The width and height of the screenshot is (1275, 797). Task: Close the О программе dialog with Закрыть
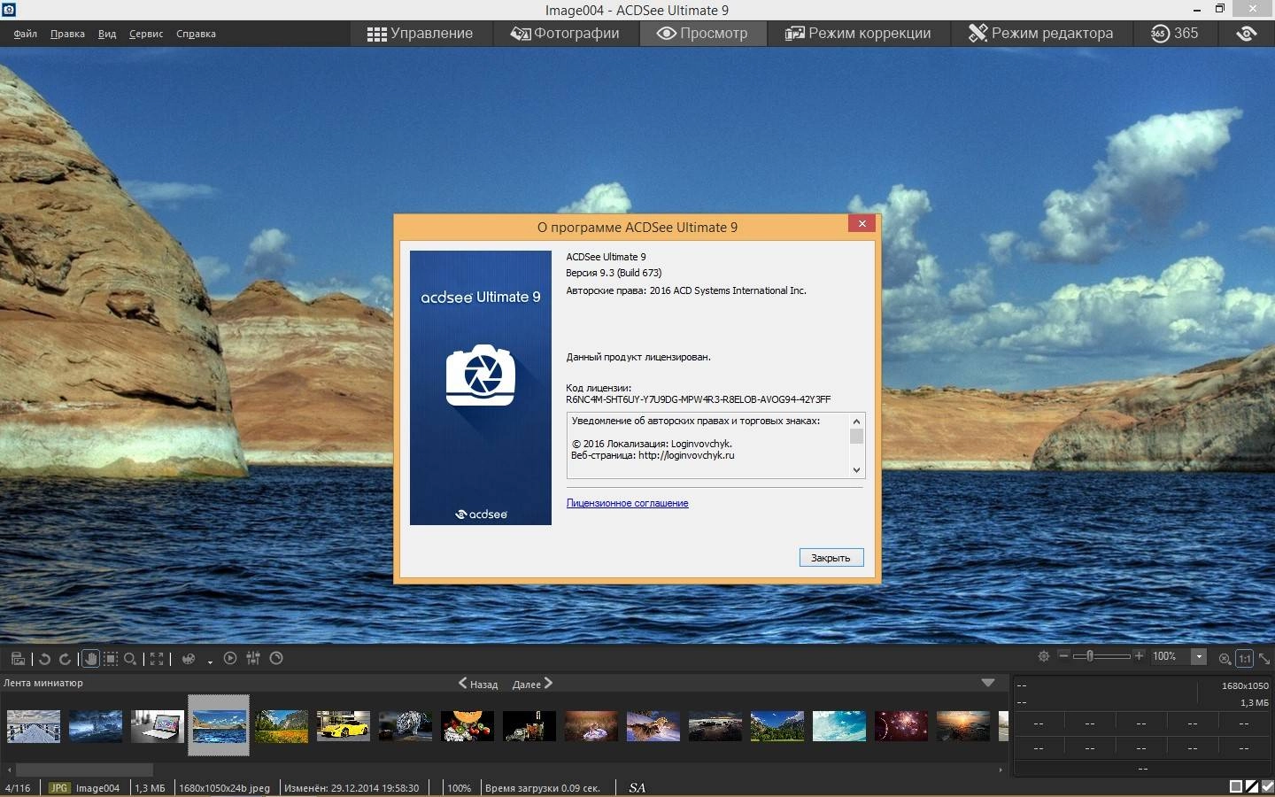pyautogui.click(x=831, y=557)
